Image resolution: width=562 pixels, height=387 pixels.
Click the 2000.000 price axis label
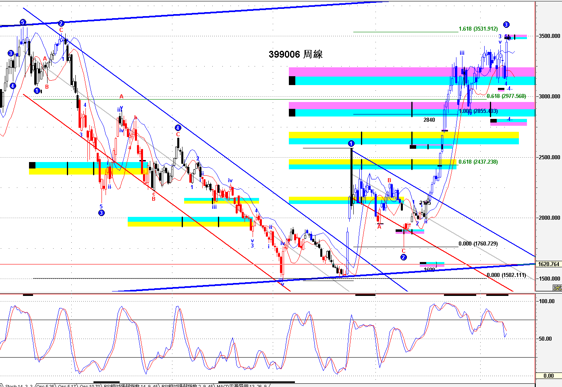click(550, 218)
